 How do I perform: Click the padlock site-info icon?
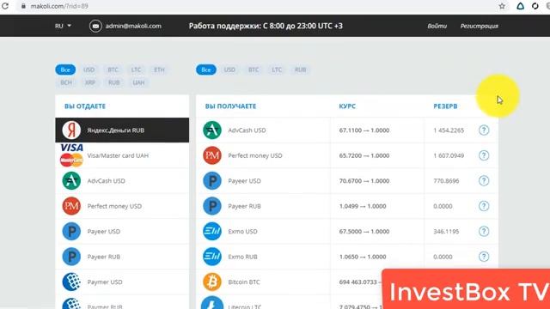tap(23, 6)
